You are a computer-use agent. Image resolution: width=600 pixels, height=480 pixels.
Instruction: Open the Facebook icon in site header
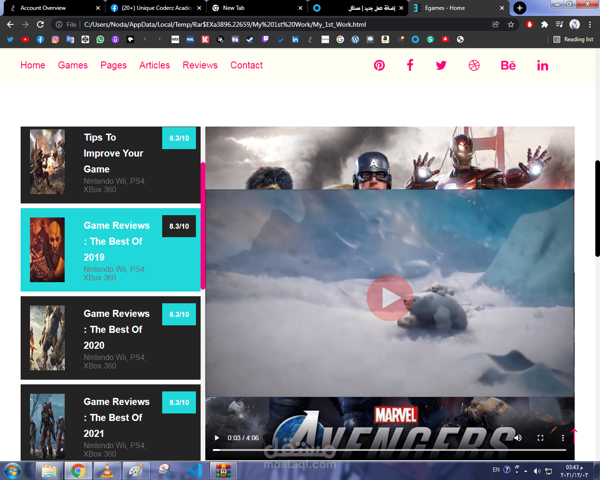(410, 65)
